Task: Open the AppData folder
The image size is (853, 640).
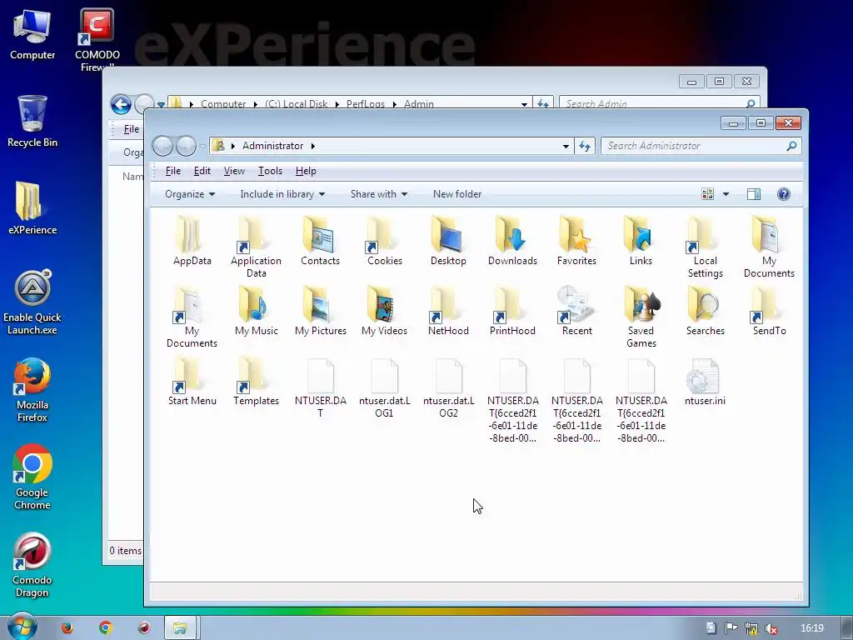Action: pyautogui.click(x=192, y=241)
